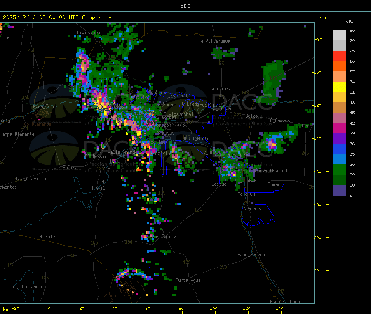This screenshot has height=314, width=371.
Task: Click the Aero_GA map label
Action: click(x=247, y=194)
